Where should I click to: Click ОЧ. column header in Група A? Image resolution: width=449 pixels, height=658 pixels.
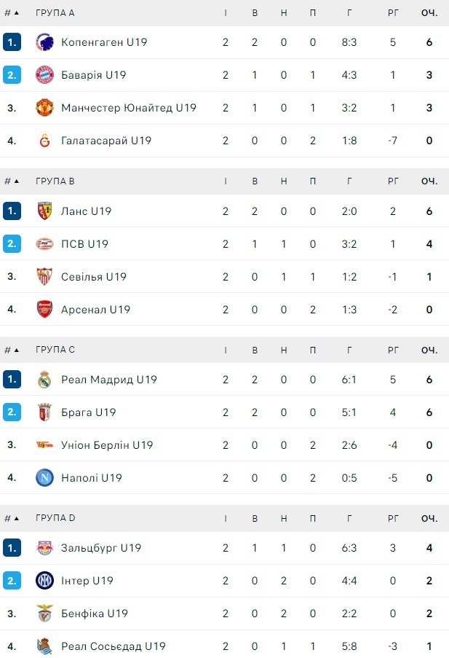click(429, 13)
